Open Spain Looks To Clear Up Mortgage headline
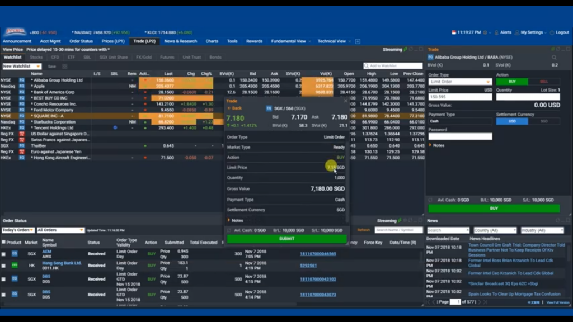573x322 pixels. click(514, 294)
